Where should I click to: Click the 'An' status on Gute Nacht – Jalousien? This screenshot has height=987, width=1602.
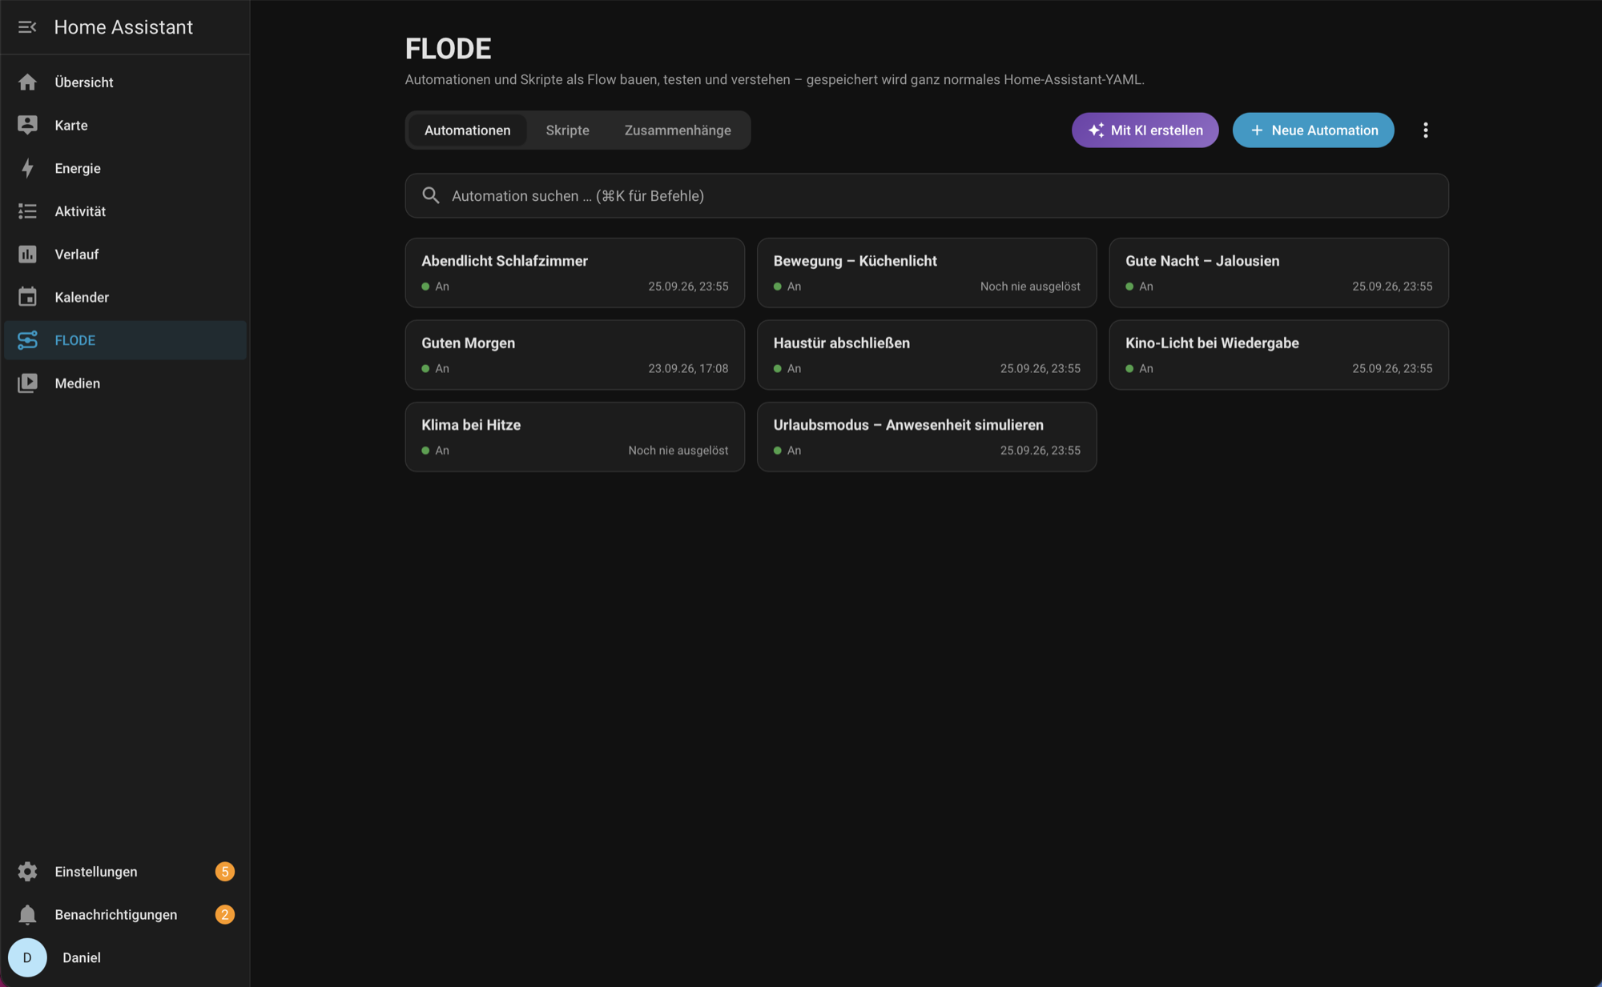[1146, 287]
